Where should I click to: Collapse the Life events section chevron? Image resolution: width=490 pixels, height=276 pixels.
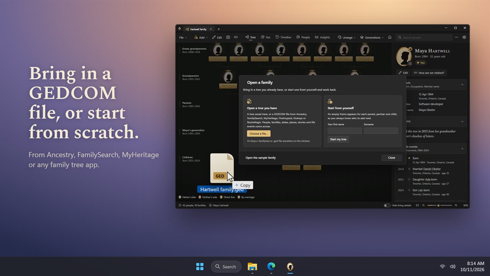(x=462, y=148)
